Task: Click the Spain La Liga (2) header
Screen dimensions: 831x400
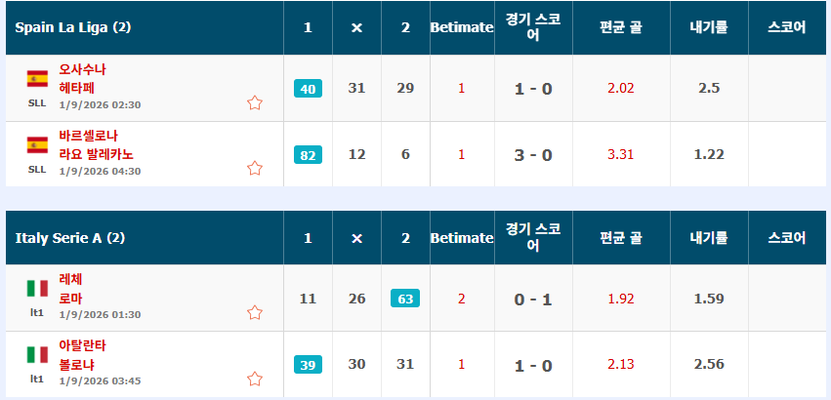Action: pos(73,27)
